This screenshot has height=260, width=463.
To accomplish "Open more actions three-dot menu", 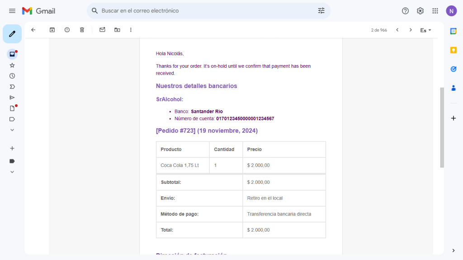I will (x=131, y=30).
